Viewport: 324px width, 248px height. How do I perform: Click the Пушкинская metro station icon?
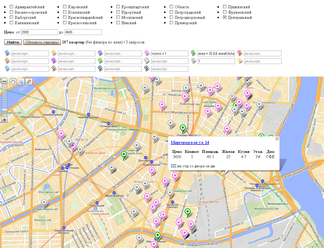pos(97,203)
